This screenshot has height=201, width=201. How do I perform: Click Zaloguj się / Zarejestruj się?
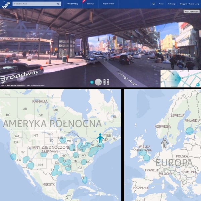pyautogui.click(x=189, y=4)
